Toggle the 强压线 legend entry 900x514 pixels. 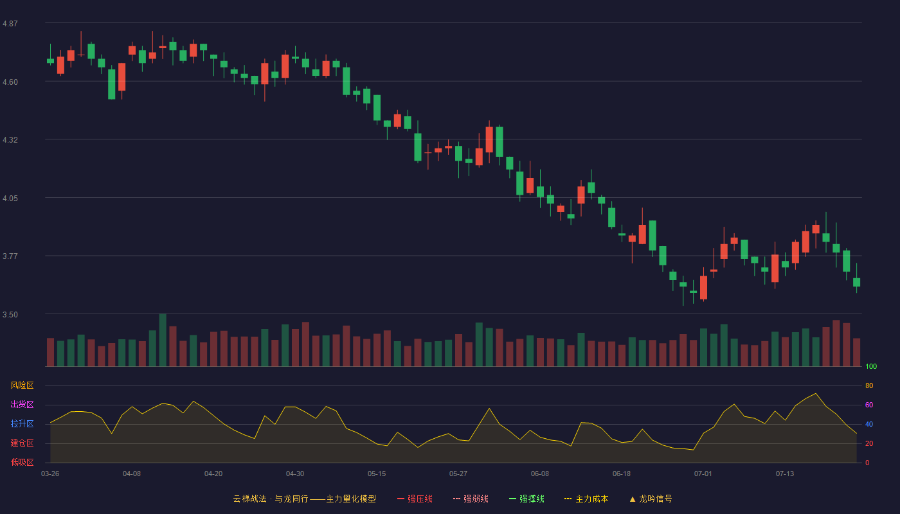click(x=415, y=499)
